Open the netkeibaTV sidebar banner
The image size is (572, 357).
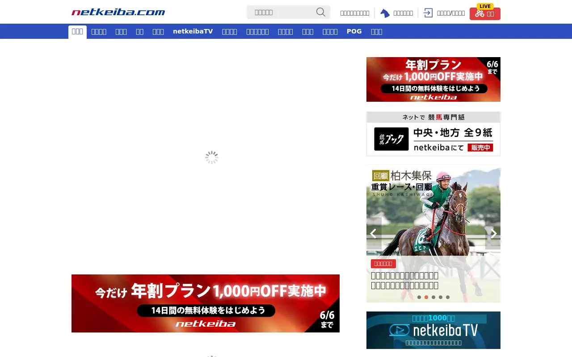(x=433, y=330)
